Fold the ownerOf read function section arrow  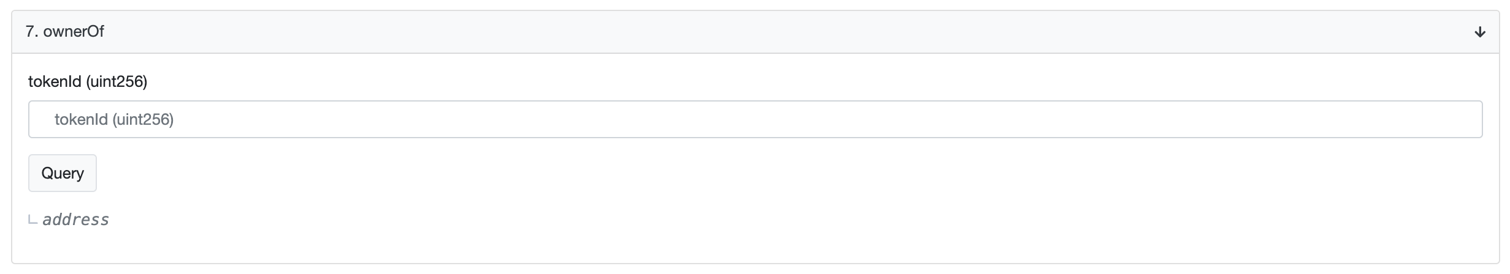[x=1479, y=32]
